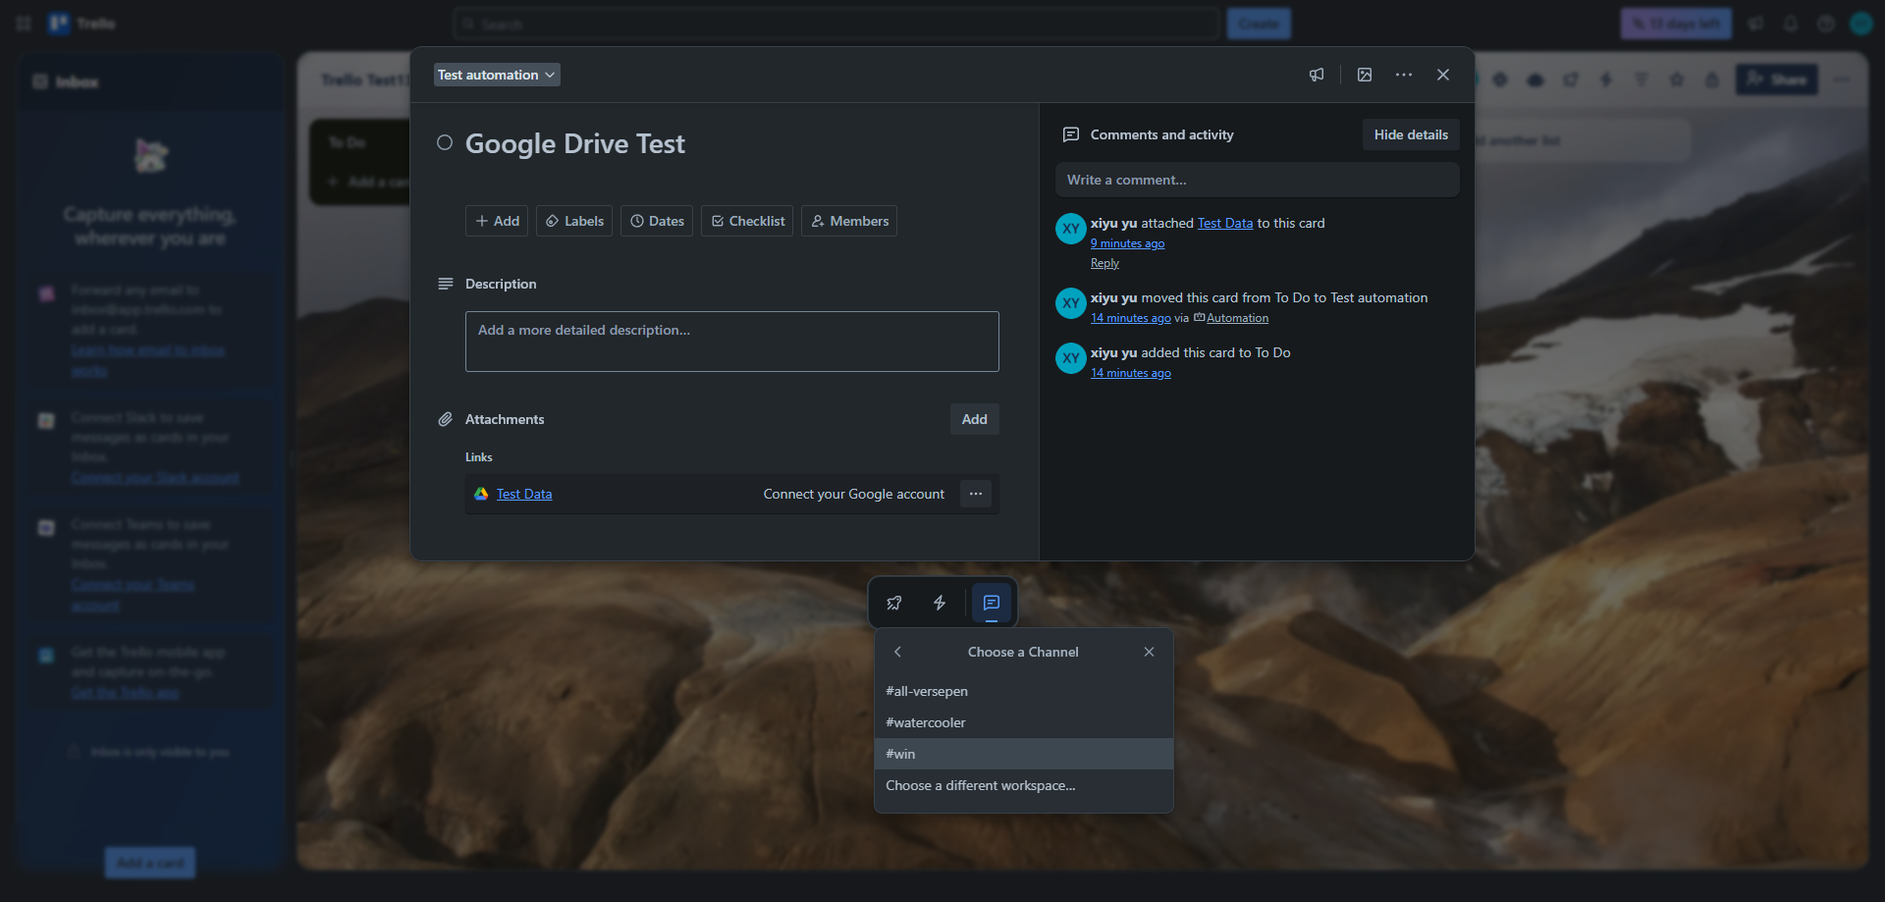Click into the detailed description box
The width and height of the screenshot is (1885, 902).
(732, 342)
